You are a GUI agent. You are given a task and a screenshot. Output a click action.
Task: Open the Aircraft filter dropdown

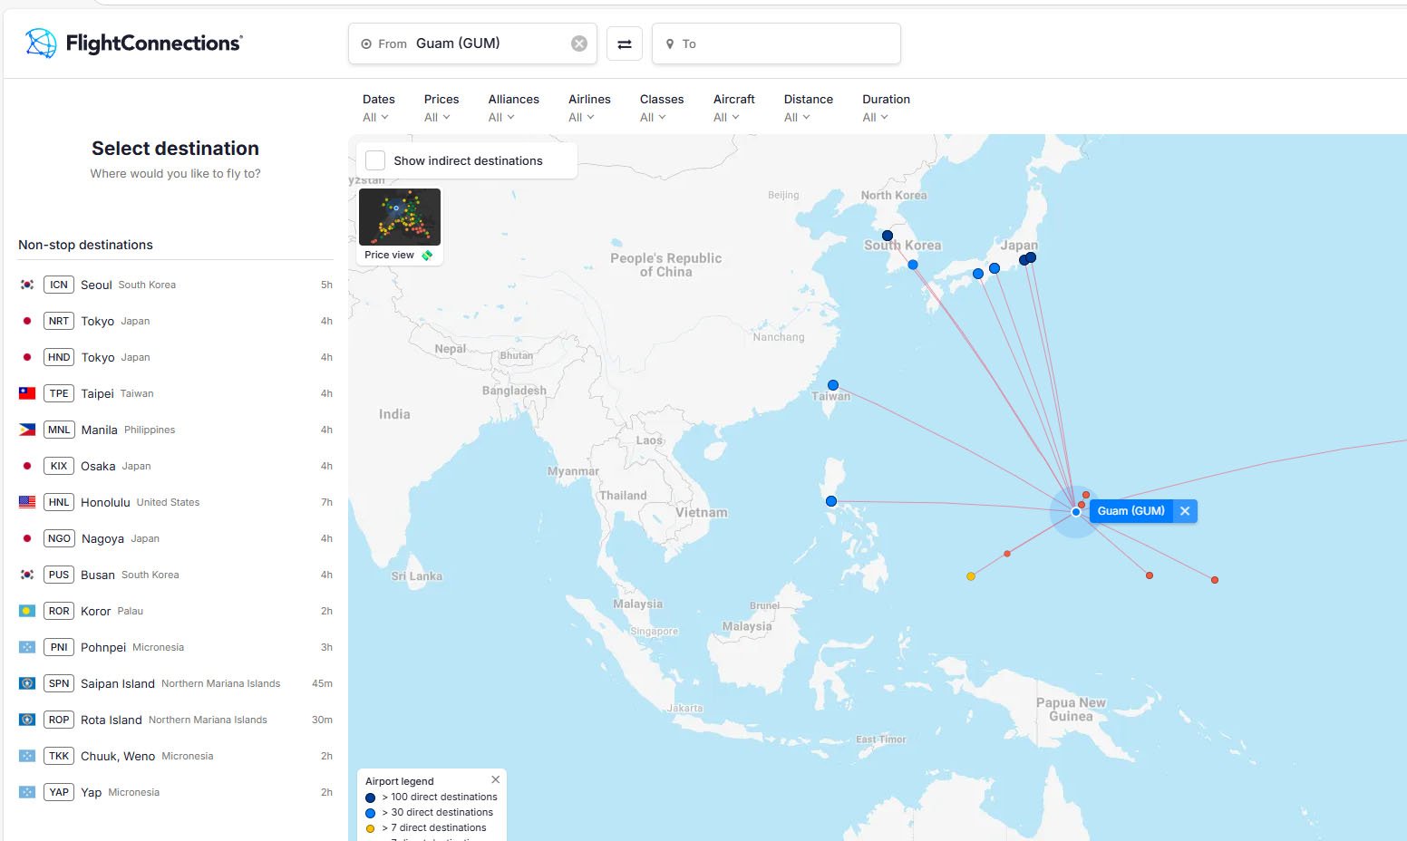point(733,108)
